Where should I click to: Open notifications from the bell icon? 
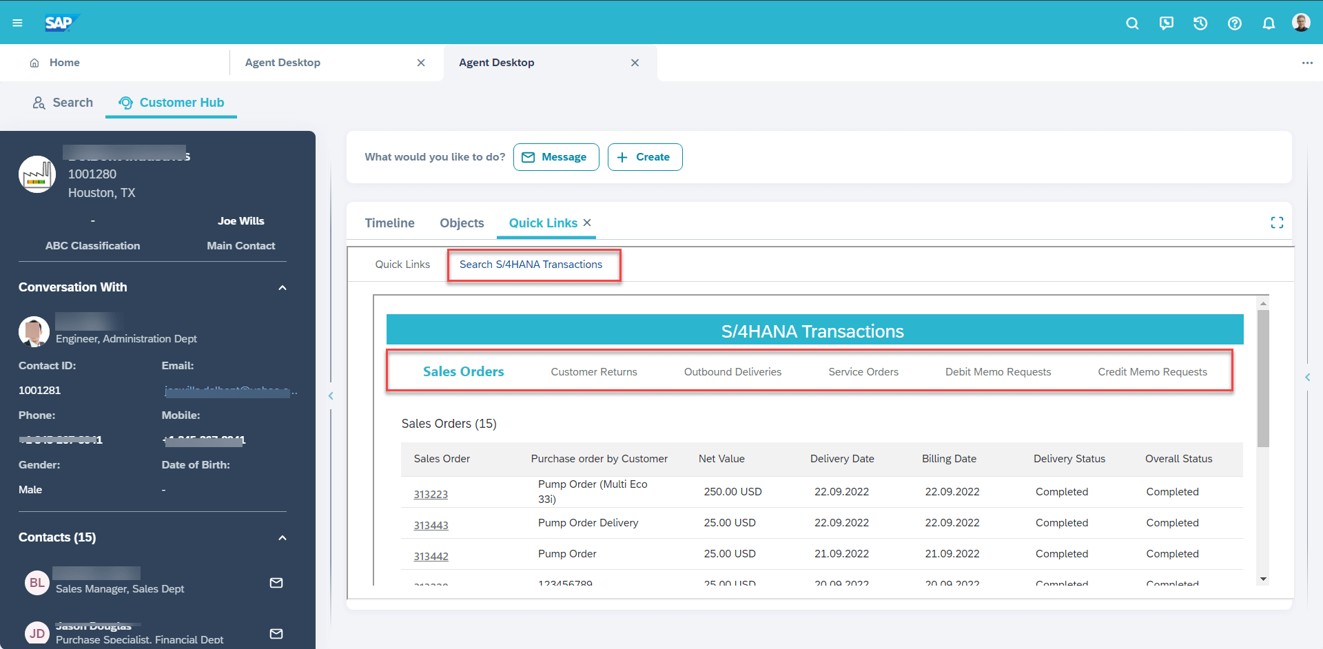[x=1269, y=23]
